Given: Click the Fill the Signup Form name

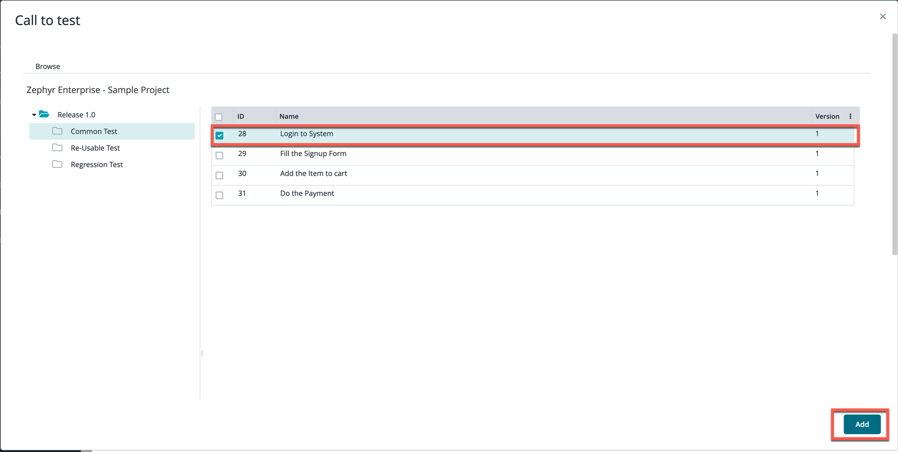Looking at the screenshot, I should point(313,154).
